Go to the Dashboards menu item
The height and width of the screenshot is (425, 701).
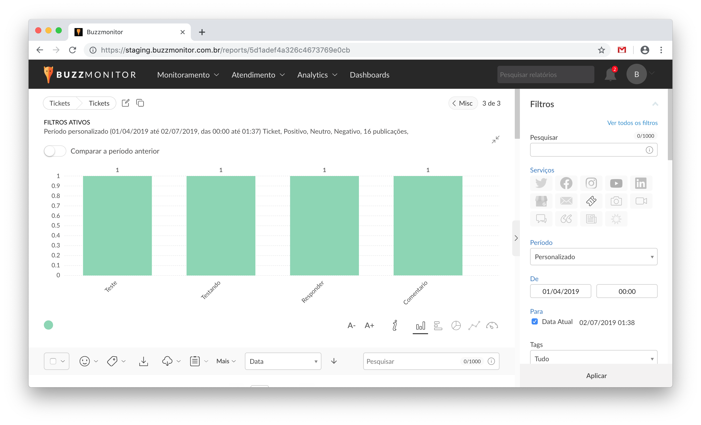[x=369, y=75]
